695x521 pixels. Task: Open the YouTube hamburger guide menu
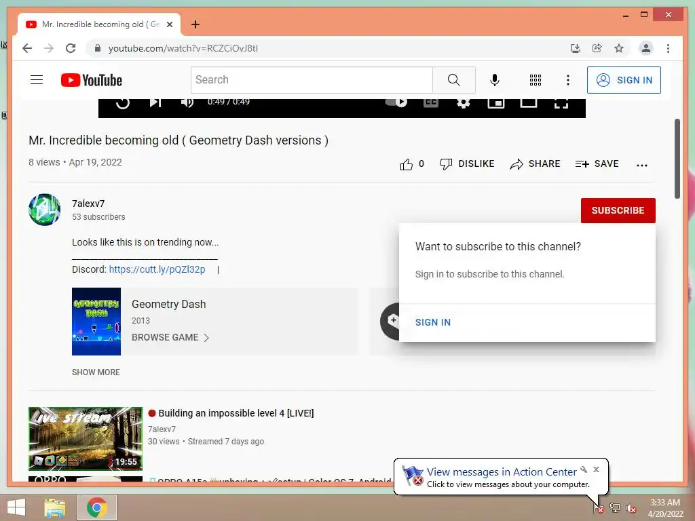coord(37,80)
